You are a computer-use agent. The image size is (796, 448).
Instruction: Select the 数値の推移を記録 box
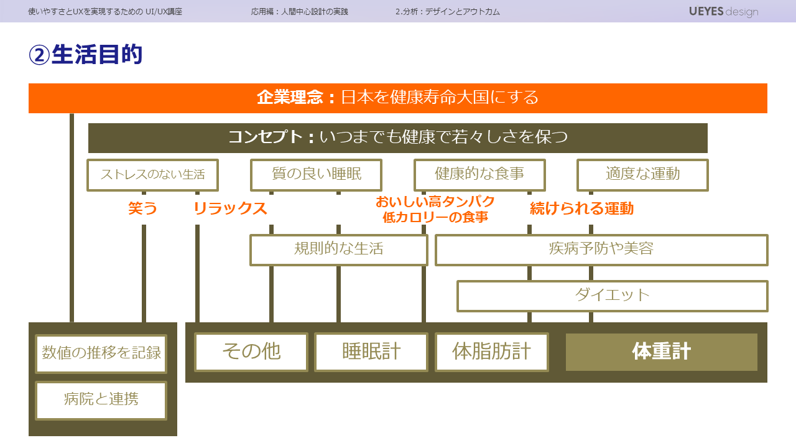click(101, 353)
